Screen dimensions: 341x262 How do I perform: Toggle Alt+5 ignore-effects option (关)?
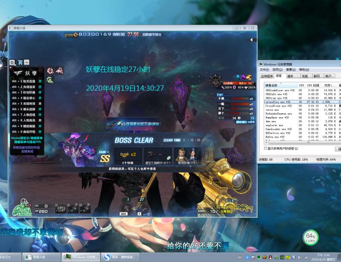[40, 104]
